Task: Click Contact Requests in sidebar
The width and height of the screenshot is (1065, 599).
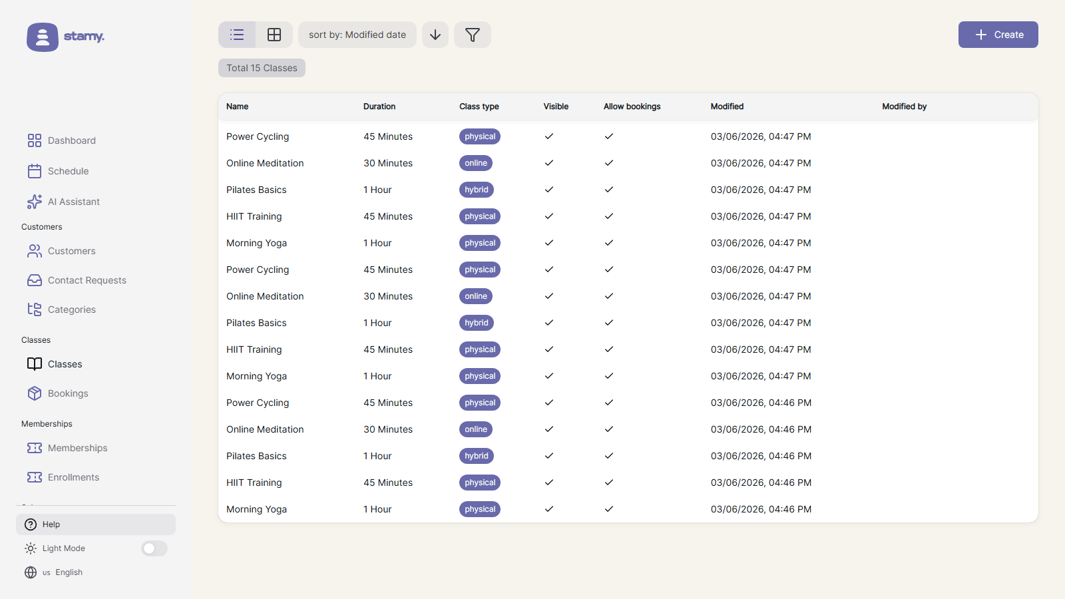Action: [87, 280]
